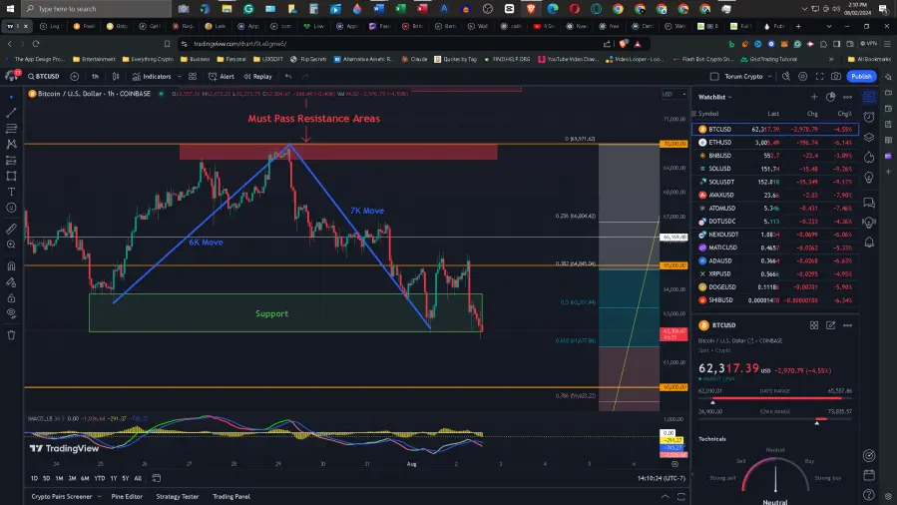Open chart settings gear in top toolbar
This screenshot has height=505, width=897.
coord(802,76)
